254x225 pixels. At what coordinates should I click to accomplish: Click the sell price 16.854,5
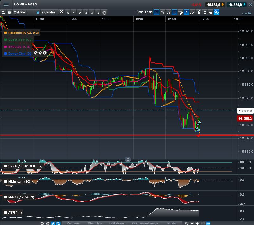coord(215,5)
